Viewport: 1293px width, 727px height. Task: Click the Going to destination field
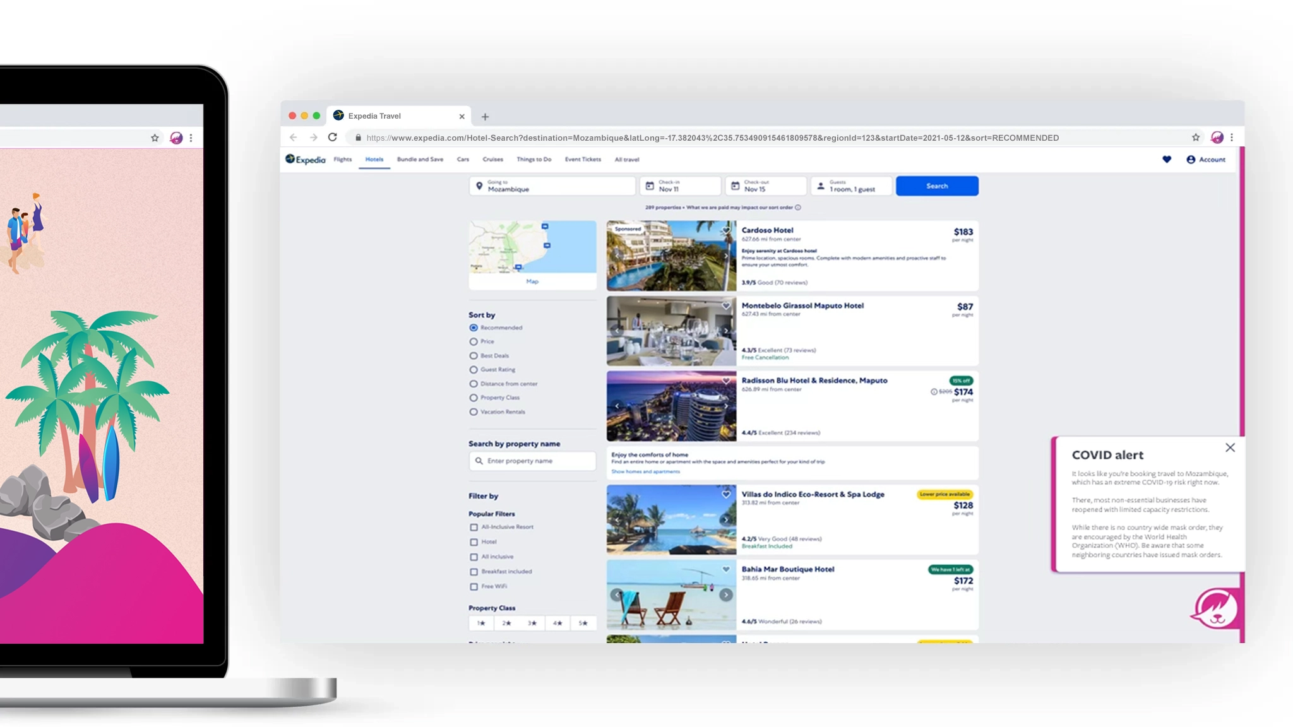pyautogui.click(x=552, y=186)
